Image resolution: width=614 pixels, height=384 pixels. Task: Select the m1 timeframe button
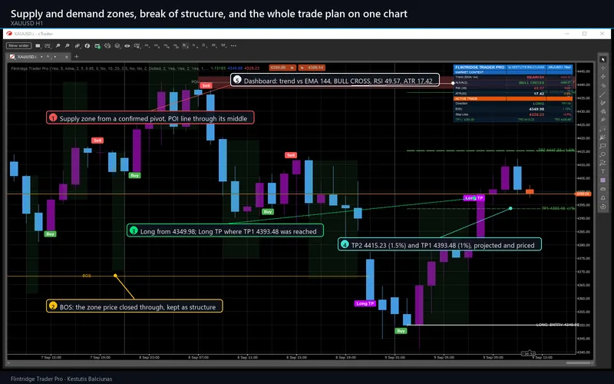pos(147,45)
